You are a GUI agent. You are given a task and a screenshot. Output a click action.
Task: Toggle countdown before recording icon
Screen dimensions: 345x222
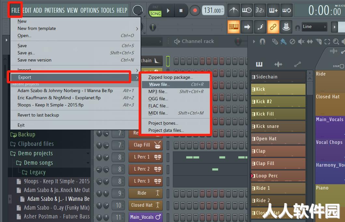tap(260, 10)
